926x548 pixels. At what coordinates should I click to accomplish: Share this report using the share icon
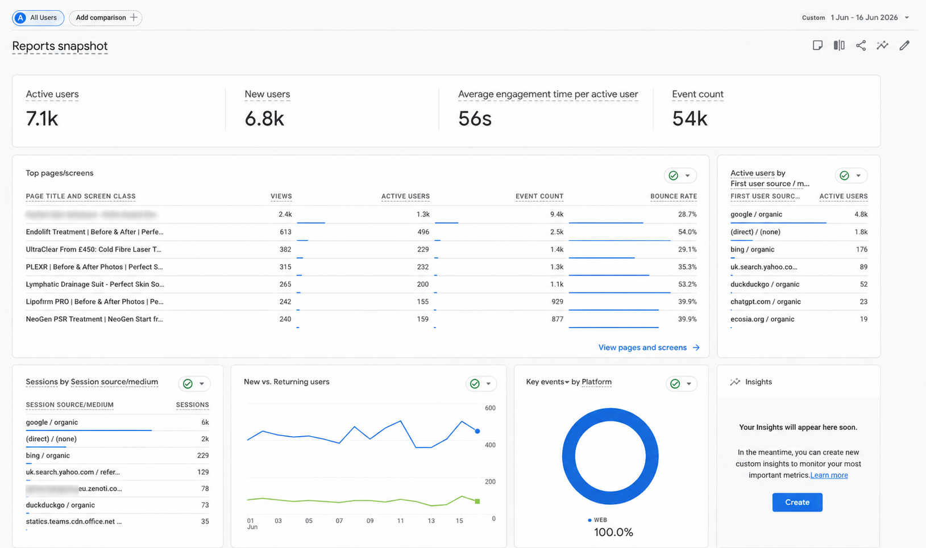point(861,45)
